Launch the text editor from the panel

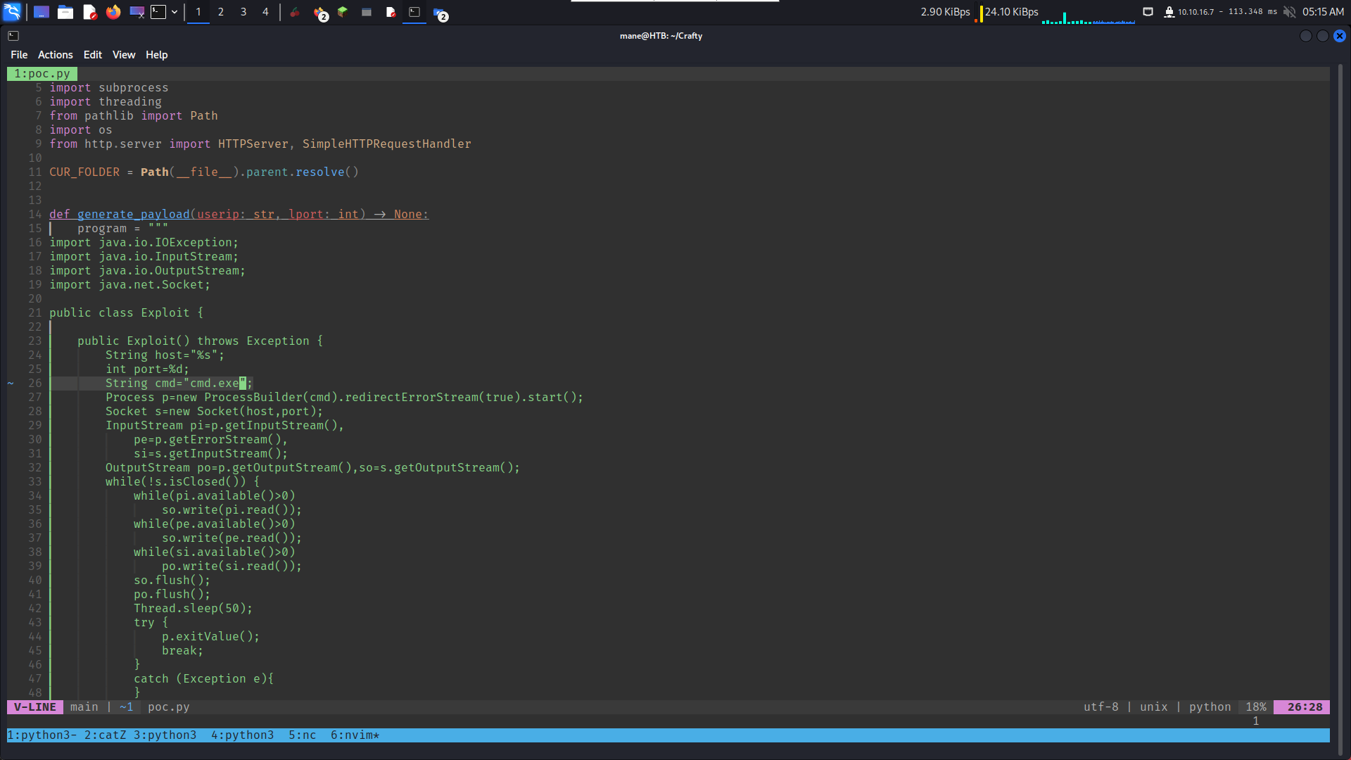point(89,12)
